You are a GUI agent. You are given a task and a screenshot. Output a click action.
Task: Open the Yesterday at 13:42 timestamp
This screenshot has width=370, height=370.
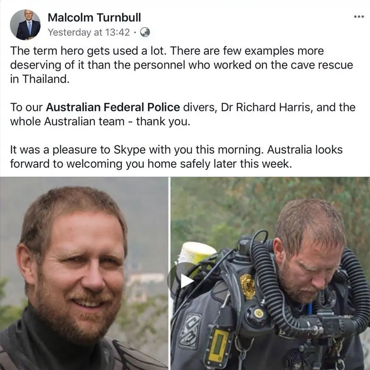click(x=89, y=32)
